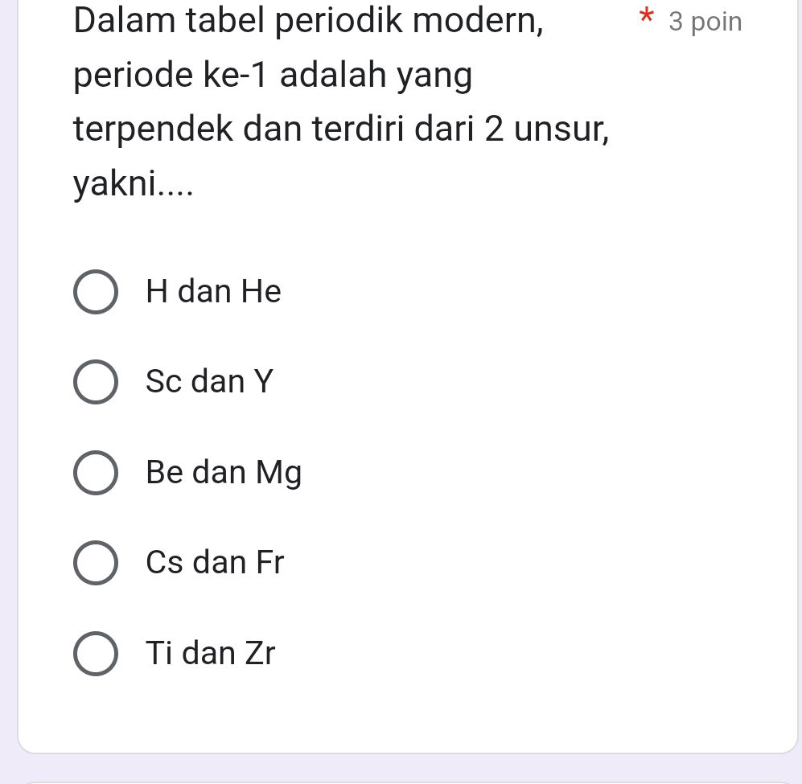Click the phrase "yakni...." in the question

coord(133,184)
